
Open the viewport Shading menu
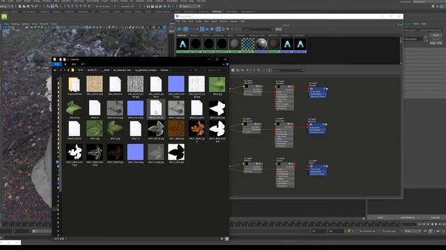(x=15, y=24)
